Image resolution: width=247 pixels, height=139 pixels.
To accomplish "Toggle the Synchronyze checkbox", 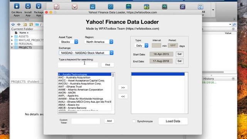I will [x=134, y=121].
